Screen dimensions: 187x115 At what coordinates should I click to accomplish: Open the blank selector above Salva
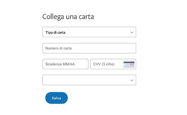[89, 80]
